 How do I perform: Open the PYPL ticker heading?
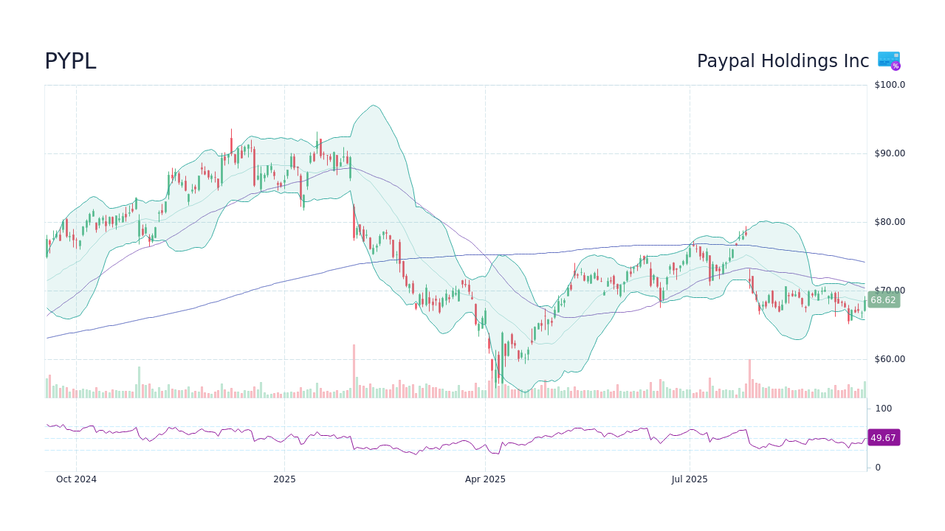pyautogui.click(x=70, y=61)
